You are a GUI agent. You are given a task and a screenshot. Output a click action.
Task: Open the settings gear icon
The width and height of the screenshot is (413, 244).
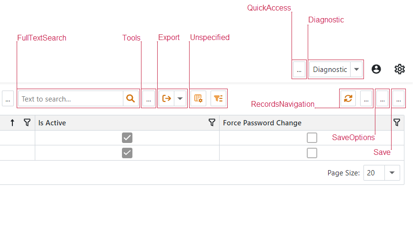click(x=400, y=69)
